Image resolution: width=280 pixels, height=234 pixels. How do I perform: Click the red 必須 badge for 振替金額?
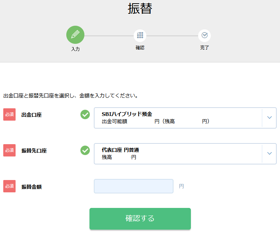(9, 186)
